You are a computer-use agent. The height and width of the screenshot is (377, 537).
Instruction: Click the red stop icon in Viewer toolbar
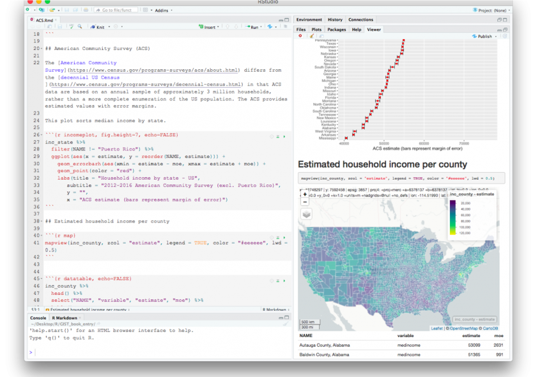pyautogui.click(x=300, y=36)
